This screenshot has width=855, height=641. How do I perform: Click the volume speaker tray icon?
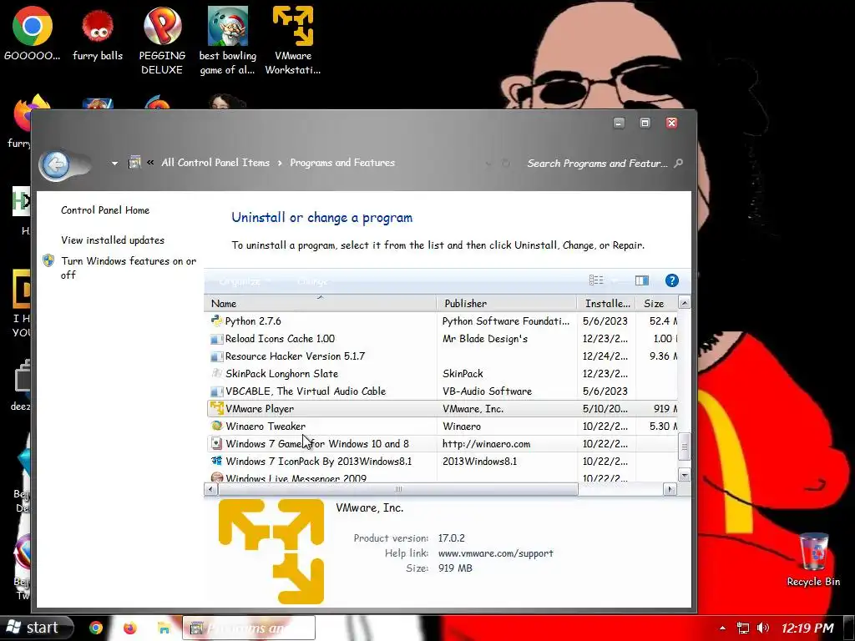click(763, 628)
